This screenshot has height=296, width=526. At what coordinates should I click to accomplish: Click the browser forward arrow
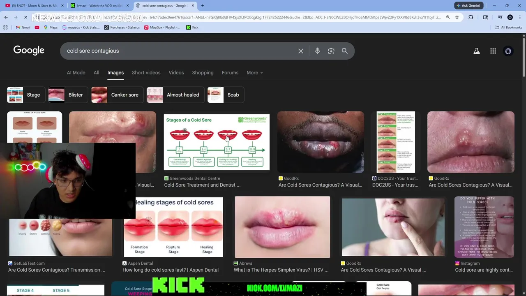16,17
